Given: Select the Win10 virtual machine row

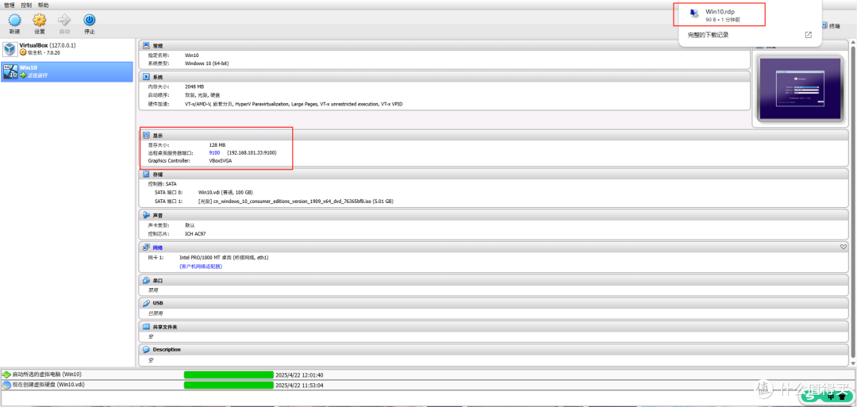Looking at the screenshot, I should (67, 71).
